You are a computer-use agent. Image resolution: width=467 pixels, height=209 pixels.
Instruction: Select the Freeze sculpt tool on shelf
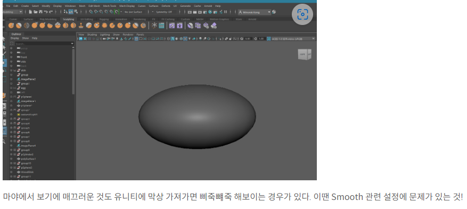(x=143, y=26)
